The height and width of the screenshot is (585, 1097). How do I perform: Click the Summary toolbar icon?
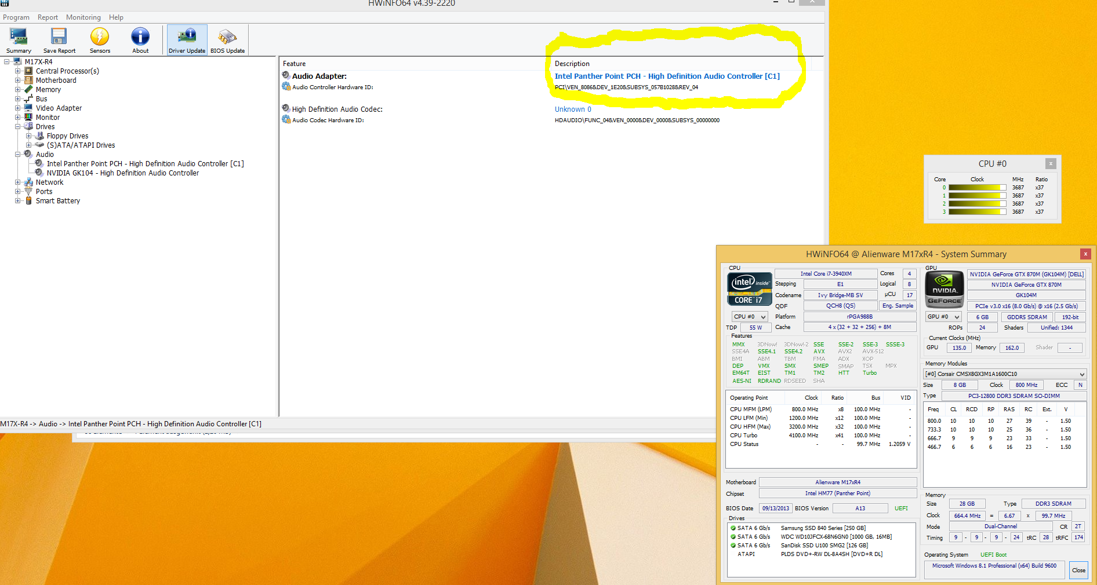point(19,40)
